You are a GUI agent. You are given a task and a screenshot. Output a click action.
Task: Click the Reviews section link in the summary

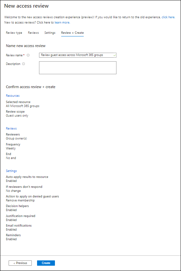pyautogui.click(x=11, y=129)
